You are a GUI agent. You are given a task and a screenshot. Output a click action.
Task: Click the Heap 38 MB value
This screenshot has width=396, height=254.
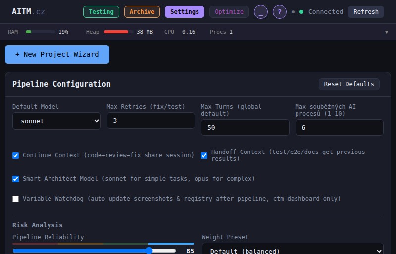[145, 32]
